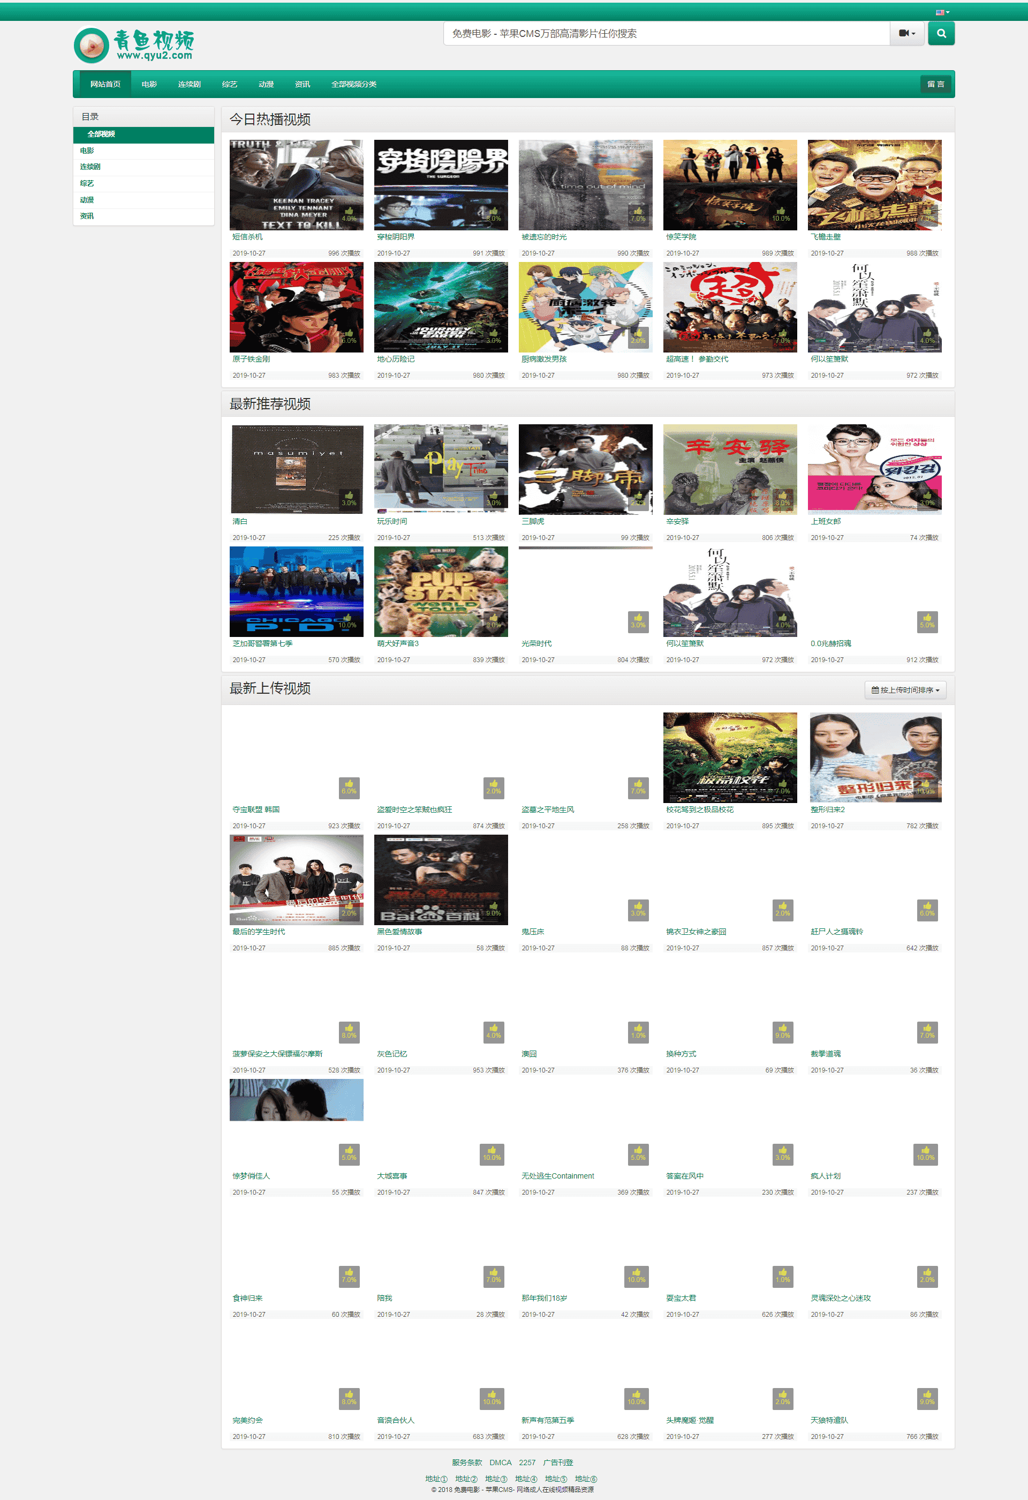The width and height of the screenshot is (1028, 1500).
Task: Expand the 按上传时间排序 sort dropdown
Action: 905,690
